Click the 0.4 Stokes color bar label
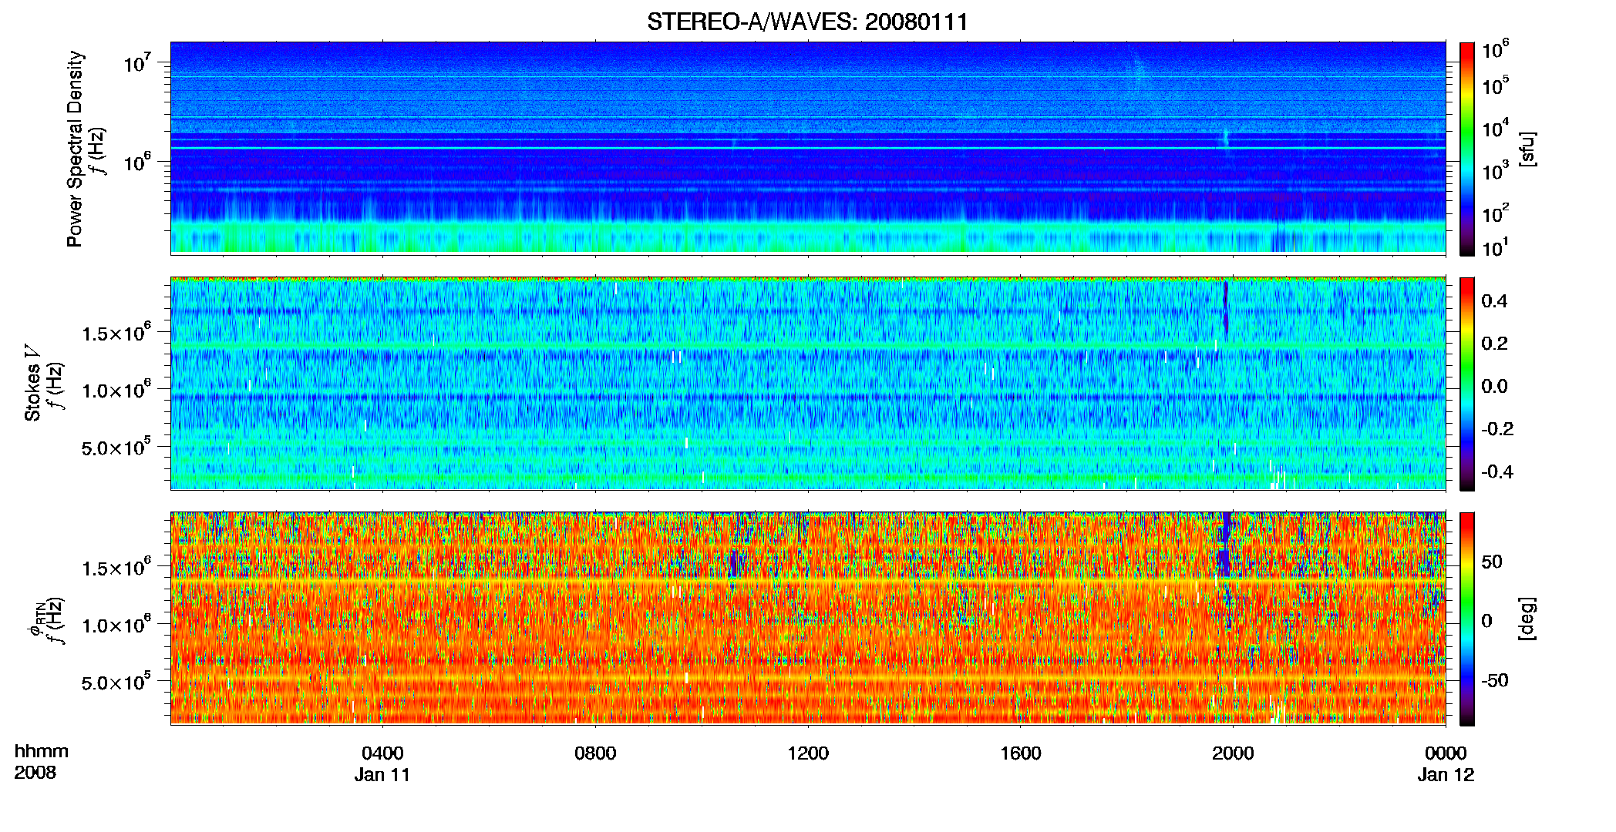Screen dimensions: 1616x832 (x=1494, y=301)
